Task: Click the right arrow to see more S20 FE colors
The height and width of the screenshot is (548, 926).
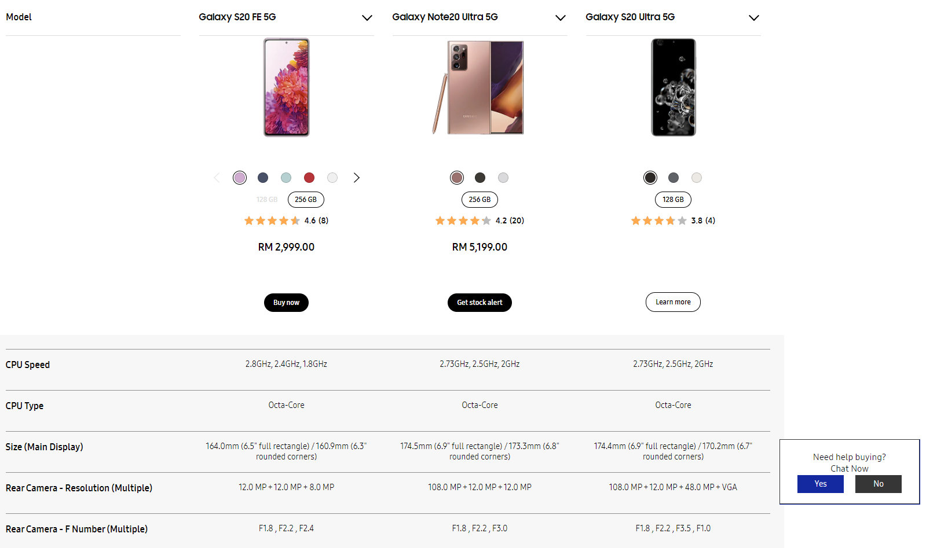Action: tap(356, 178)
